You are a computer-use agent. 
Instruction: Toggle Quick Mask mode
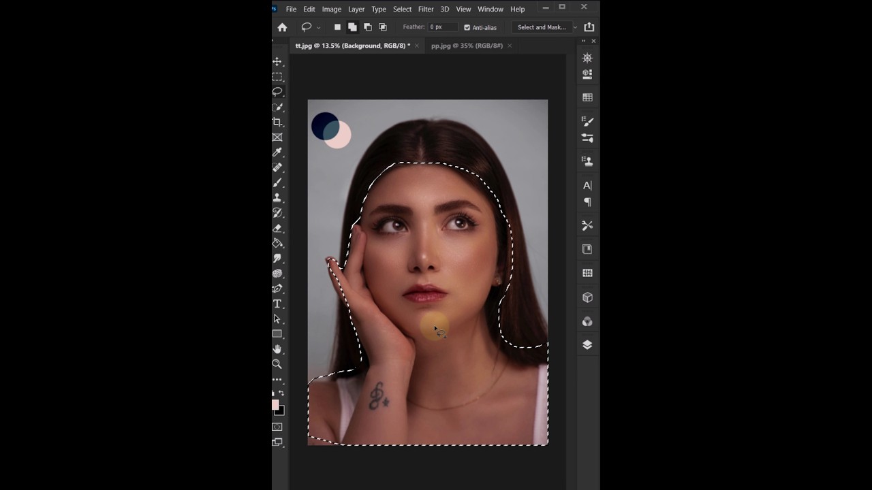tap(277, 427)
